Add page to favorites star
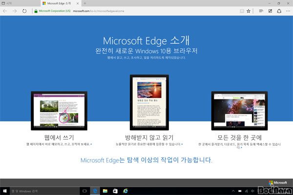Viewport: 293px width, 195px height. (249, 11)
